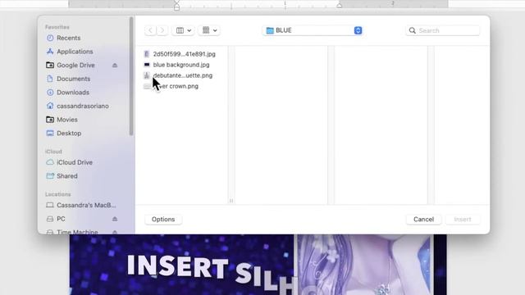The height and width of the screenshot is (295, 525).
Task: Click the Downloads arrow icon
Action: click(50, 93)
